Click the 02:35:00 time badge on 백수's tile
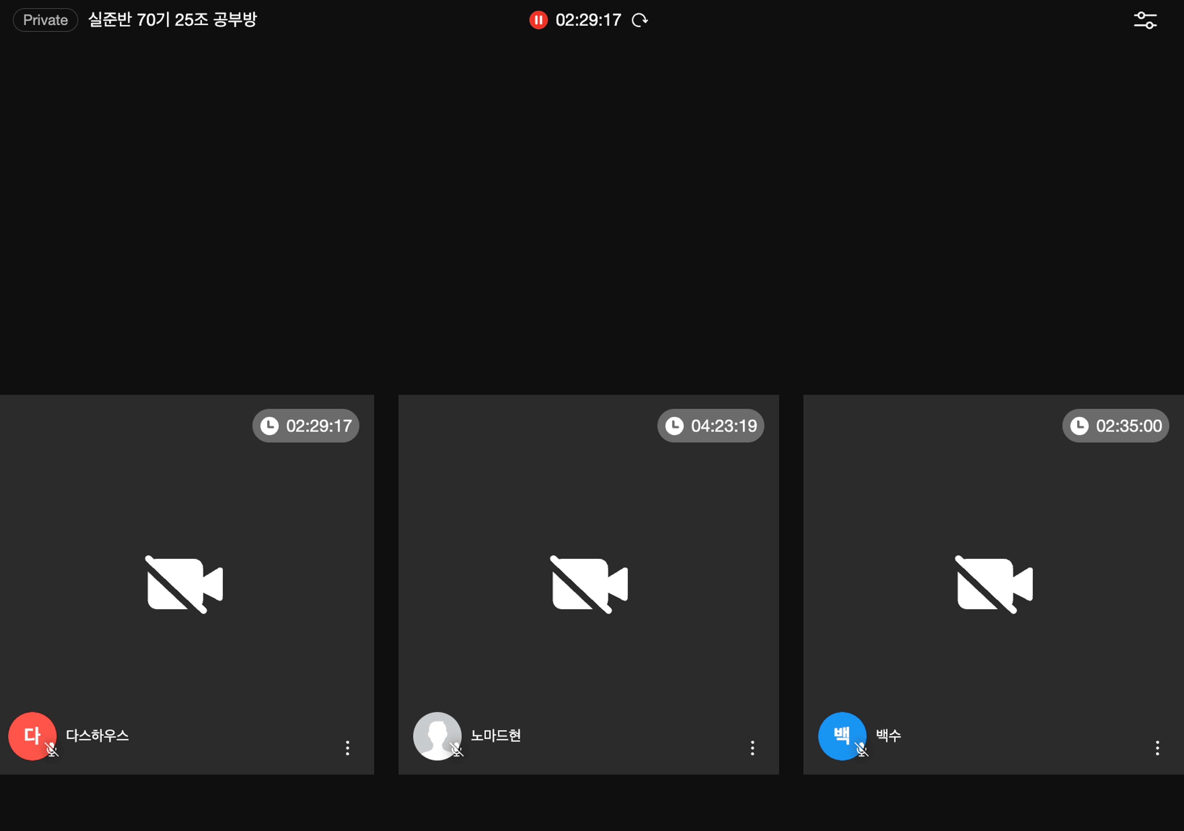 point(1116,426)
